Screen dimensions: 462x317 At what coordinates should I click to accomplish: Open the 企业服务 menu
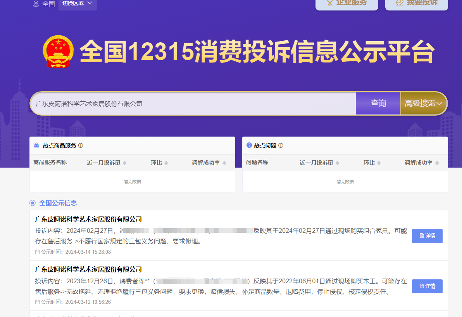[x=346, y=3]
